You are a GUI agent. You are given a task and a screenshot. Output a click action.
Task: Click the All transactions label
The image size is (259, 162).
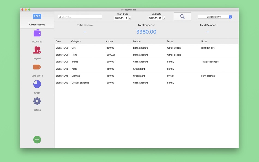click(x=37, y=25)
